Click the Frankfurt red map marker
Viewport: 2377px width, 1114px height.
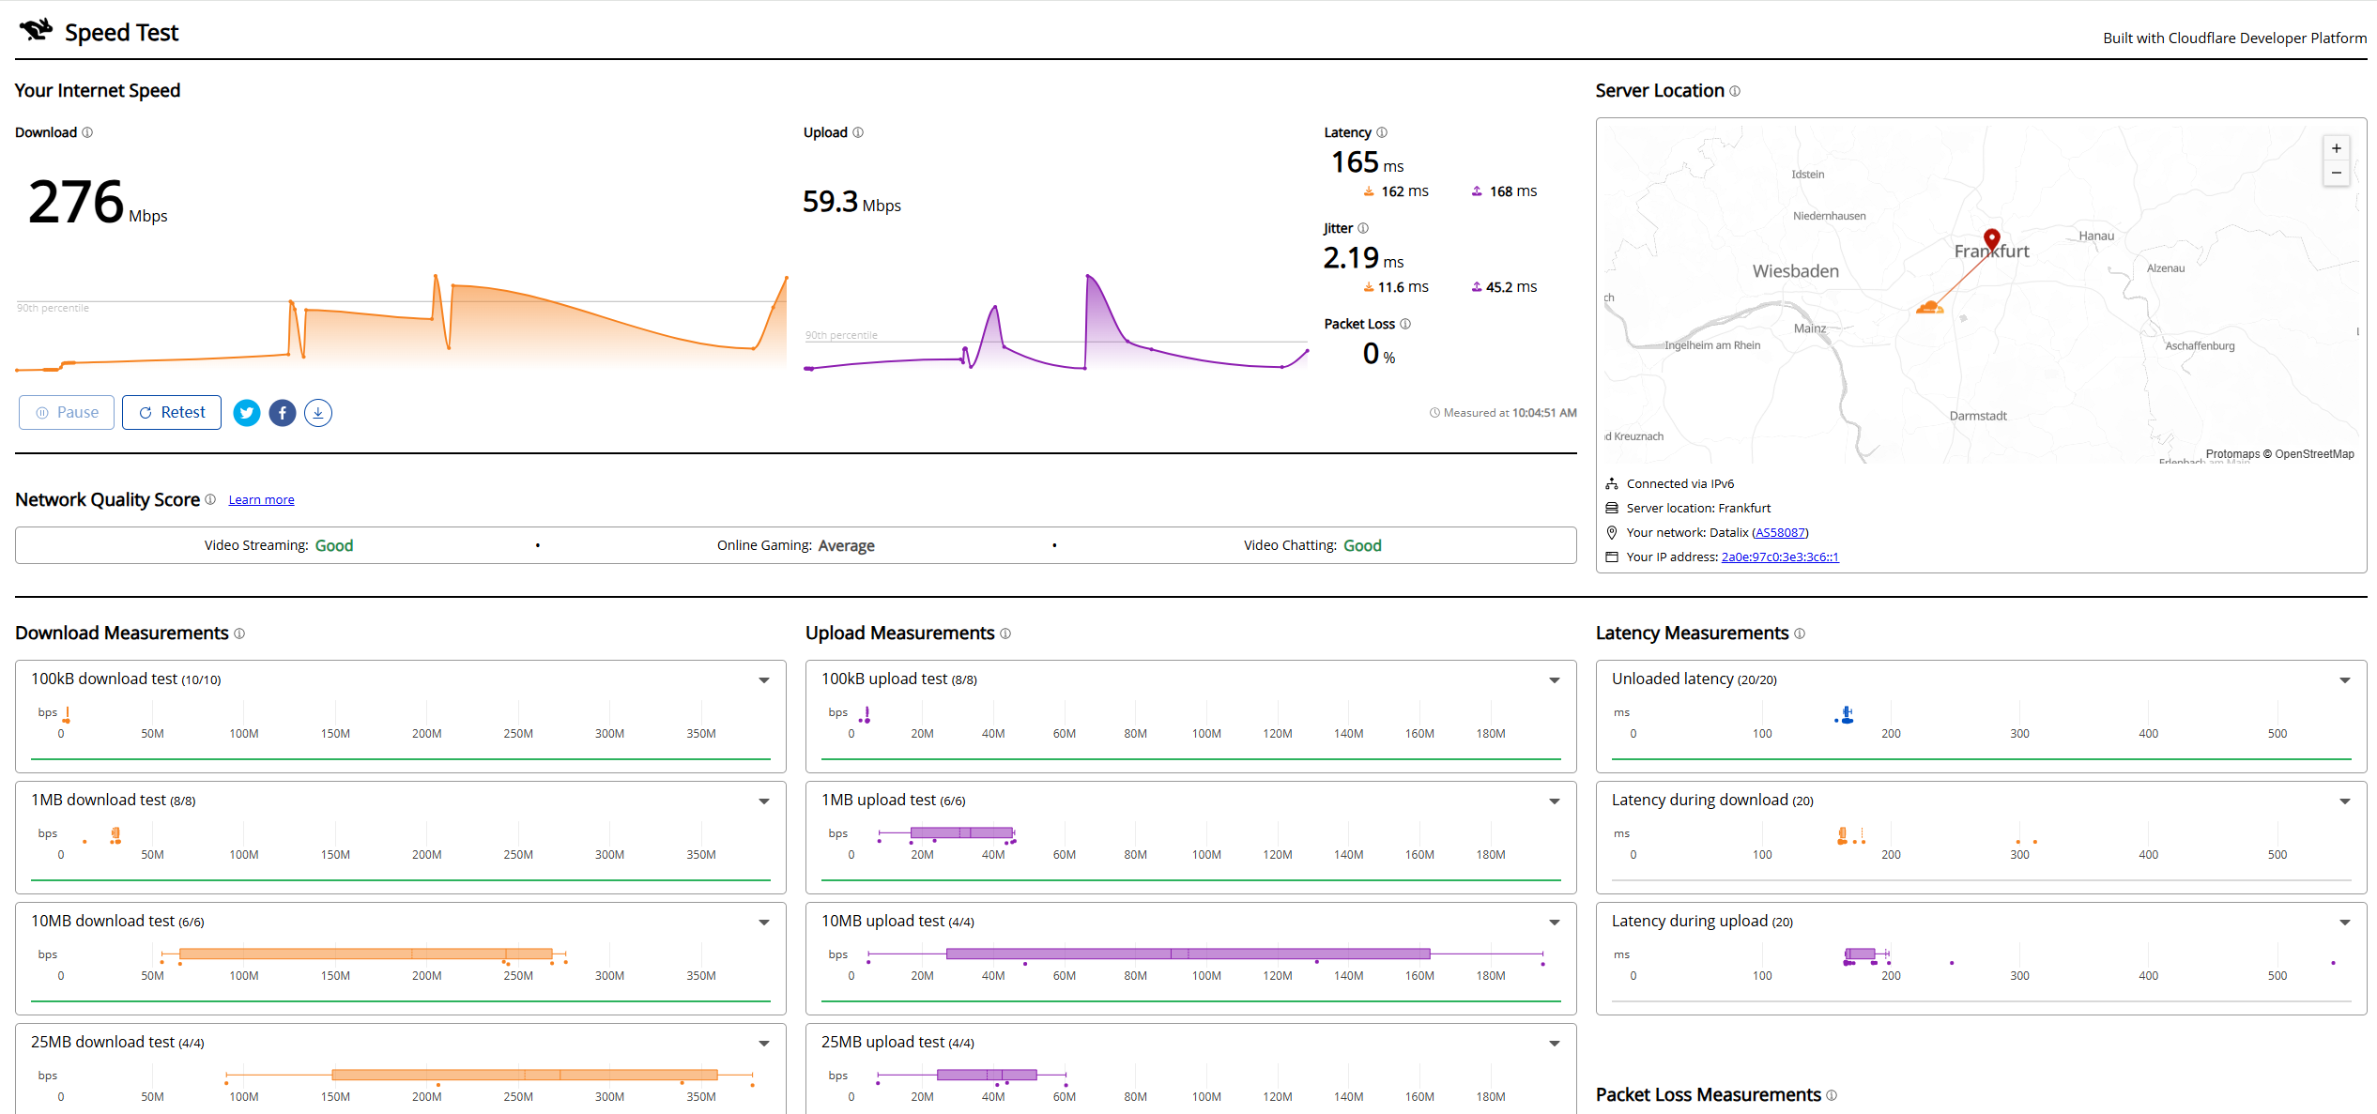(1991, 239)
